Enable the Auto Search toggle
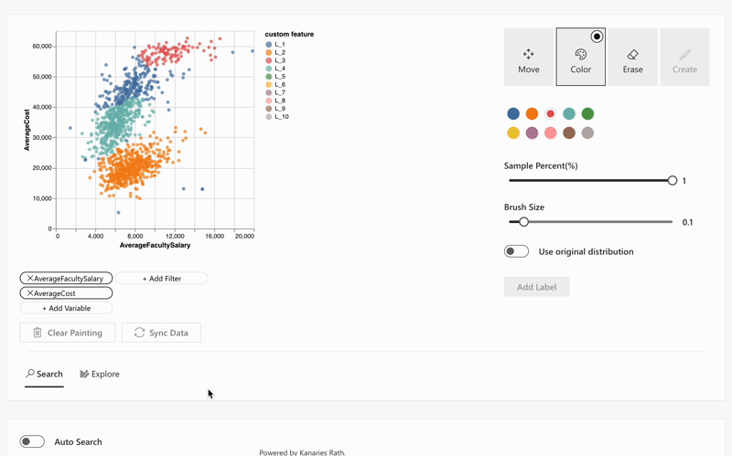The width and height of the screenshot is (732, 456). (x=33, y=441)
